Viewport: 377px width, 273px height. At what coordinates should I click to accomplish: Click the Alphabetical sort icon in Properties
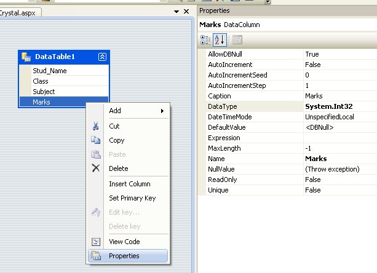pyautogui.click(x=220, y=39)
